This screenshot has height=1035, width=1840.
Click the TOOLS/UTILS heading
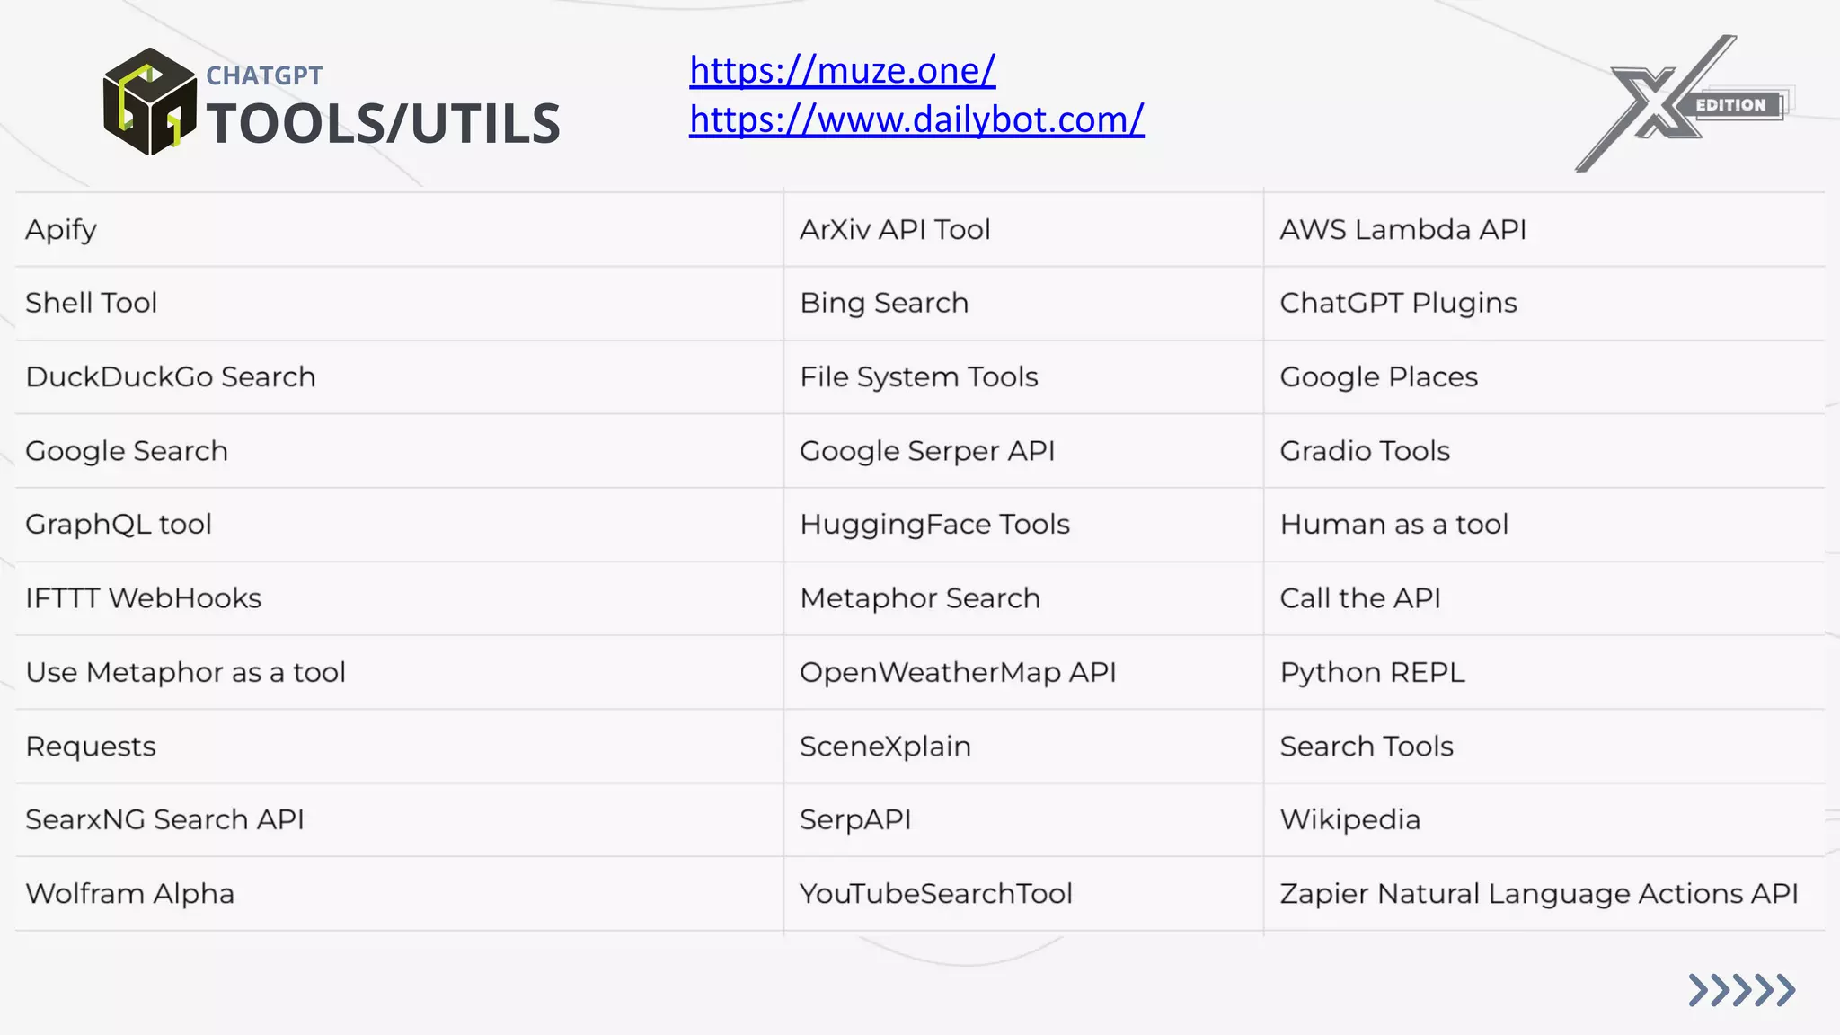click(x=384, y=123)
